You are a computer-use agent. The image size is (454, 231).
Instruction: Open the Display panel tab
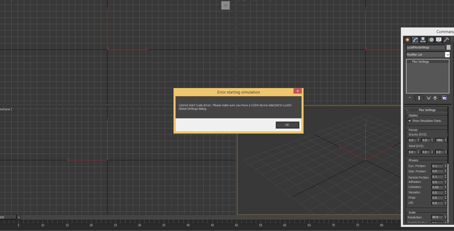(x=439, y=40)
